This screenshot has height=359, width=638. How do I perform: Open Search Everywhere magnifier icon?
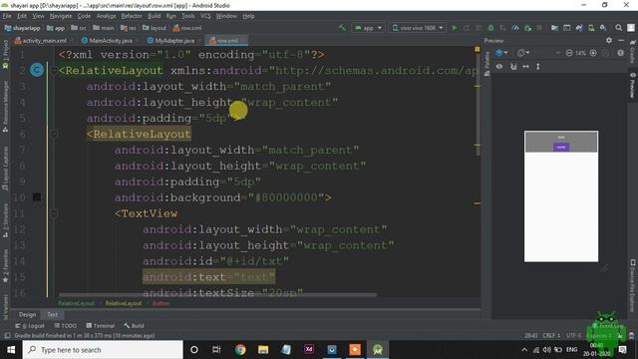click(x=618, y=28)
